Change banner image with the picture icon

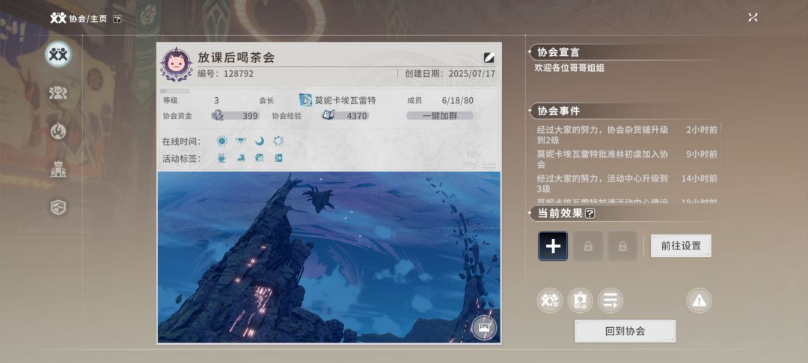coord(484,328)
